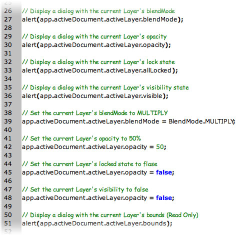
Task: Click line number 27 in the gutter
Action: point(8,19)
